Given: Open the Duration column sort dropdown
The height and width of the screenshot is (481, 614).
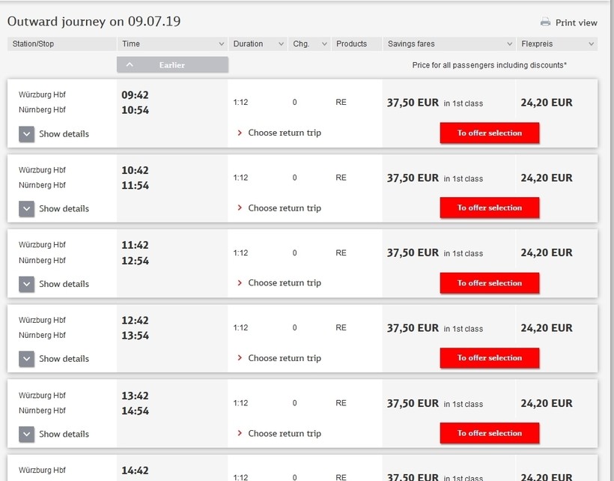Looking at the screenshot, I should (x=281, y=44).
